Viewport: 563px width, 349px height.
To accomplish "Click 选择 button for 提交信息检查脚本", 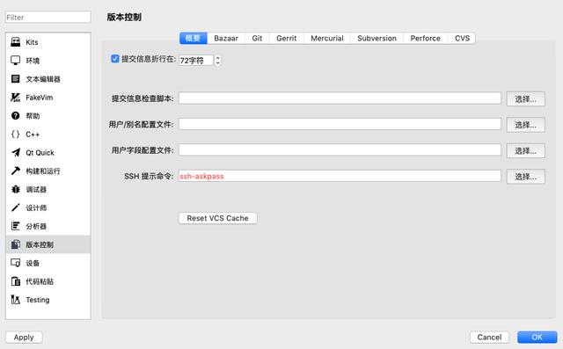I will pos(526,99).
